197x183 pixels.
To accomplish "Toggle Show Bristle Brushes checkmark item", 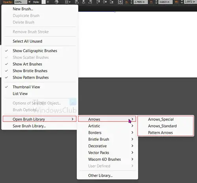I will 40,71.
